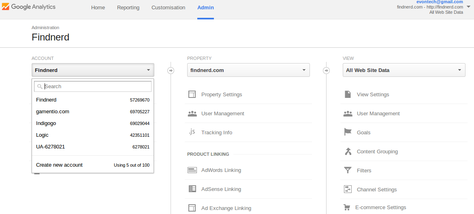Open E-commerce Settings
474x214 pixels.
coord(380,208)
